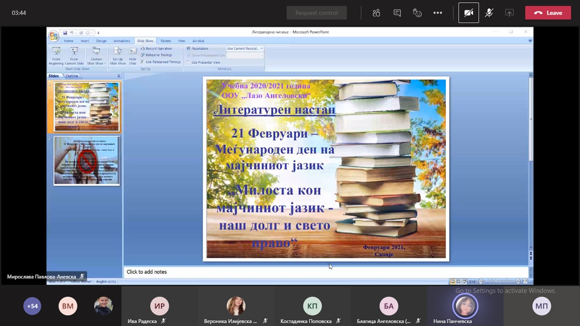Open the meeting chat conversation
This screenshot has width=580, height=326.
tap(397, 13)
